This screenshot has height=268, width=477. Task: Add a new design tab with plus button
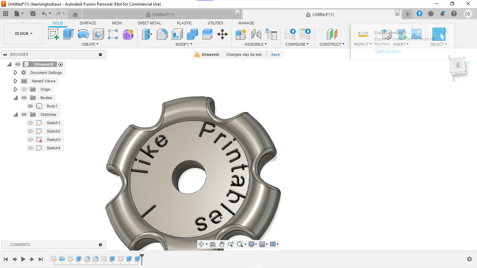pos(408,14)
